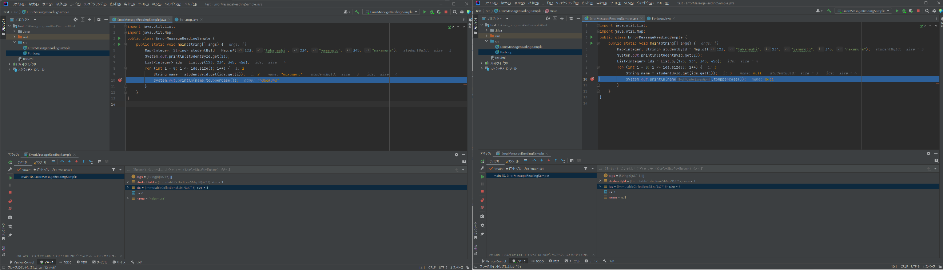Toggle Mute Breakpoints in right debug panel
The width and height of the screenshot is (943, 270).
(x=482, y=208)
